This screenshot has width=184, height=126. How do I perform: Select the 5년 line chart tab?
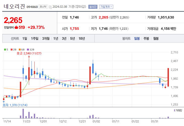(72, 38)
